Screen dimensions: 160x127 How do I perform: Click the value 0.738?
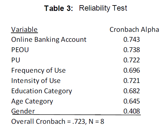(132, 50)
